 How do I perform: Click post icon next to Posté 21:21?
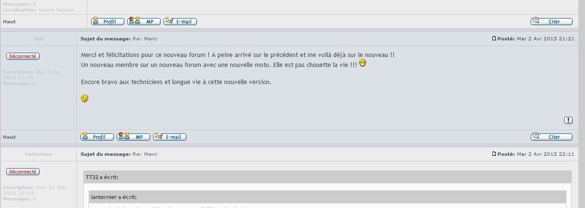(494, 38)
